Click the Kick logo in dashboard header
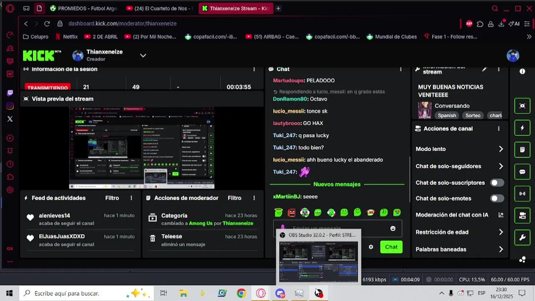 click(x=42, y=55)
